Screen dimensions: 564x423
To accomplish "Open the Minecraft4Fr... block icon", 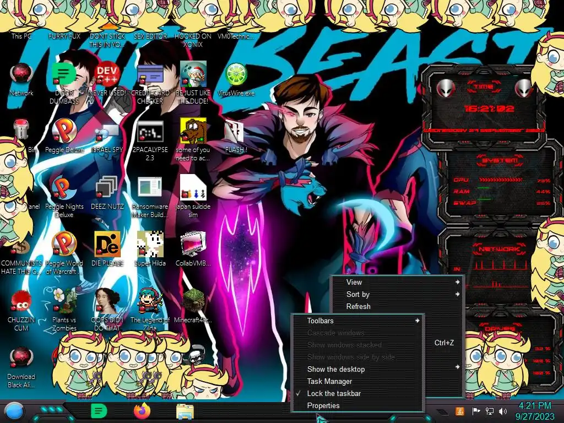I will coord(193,301).
